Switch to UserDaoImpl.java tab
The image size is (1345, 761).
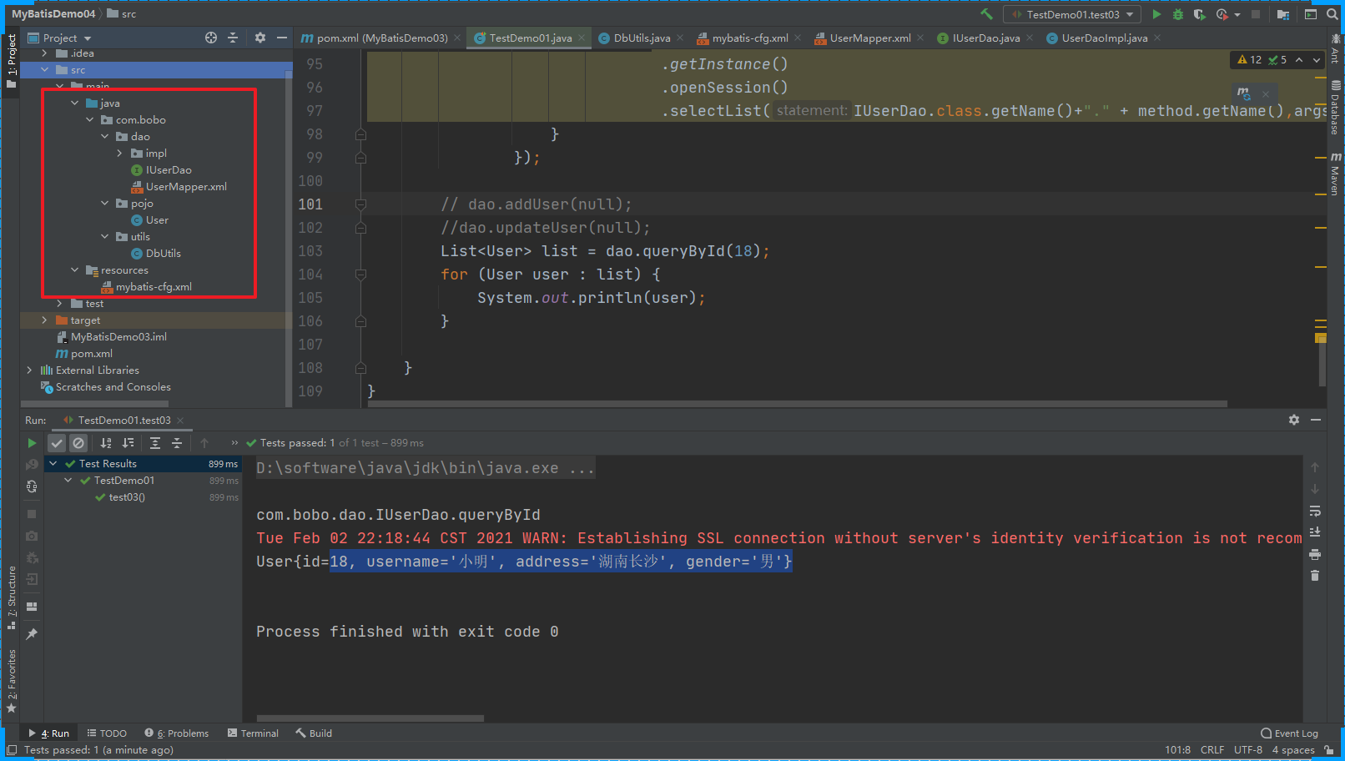(1104, 38)
